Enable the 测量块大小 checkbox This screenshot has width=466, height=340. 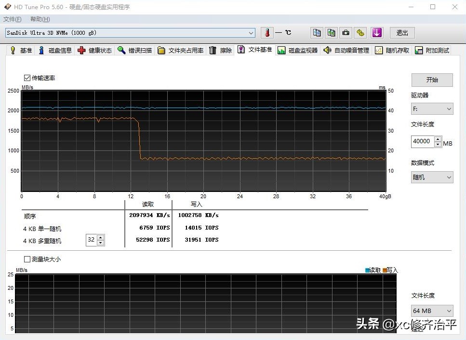pyautogui.click(x=27, y=259)
